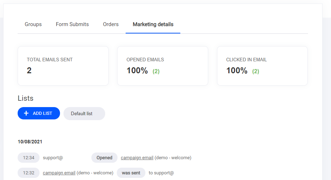Select the Clicked in Email card title
This screenshot has width=331, height=180.
(x=246, y=60)
